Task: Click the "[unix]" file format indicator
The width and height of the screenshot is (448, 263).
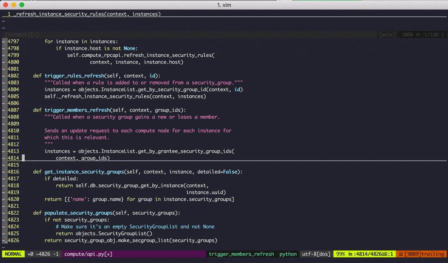Action: [x=386, y=34]
